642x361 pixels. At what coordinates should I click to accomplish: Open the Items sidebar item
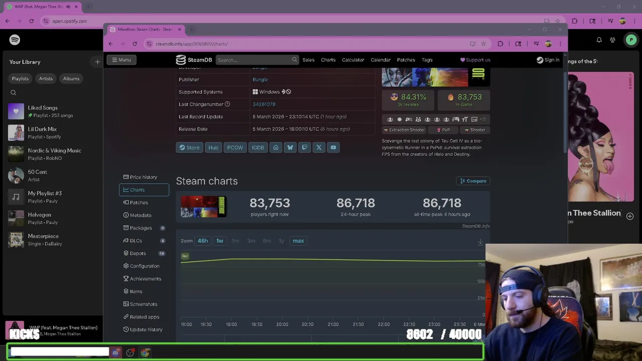[x=144, y=291]
